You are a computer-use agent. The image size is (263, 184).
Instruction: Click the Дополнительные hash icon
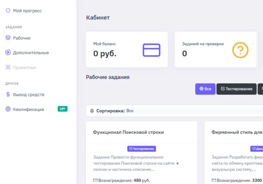pyautogui.click(x=8, y=53)
